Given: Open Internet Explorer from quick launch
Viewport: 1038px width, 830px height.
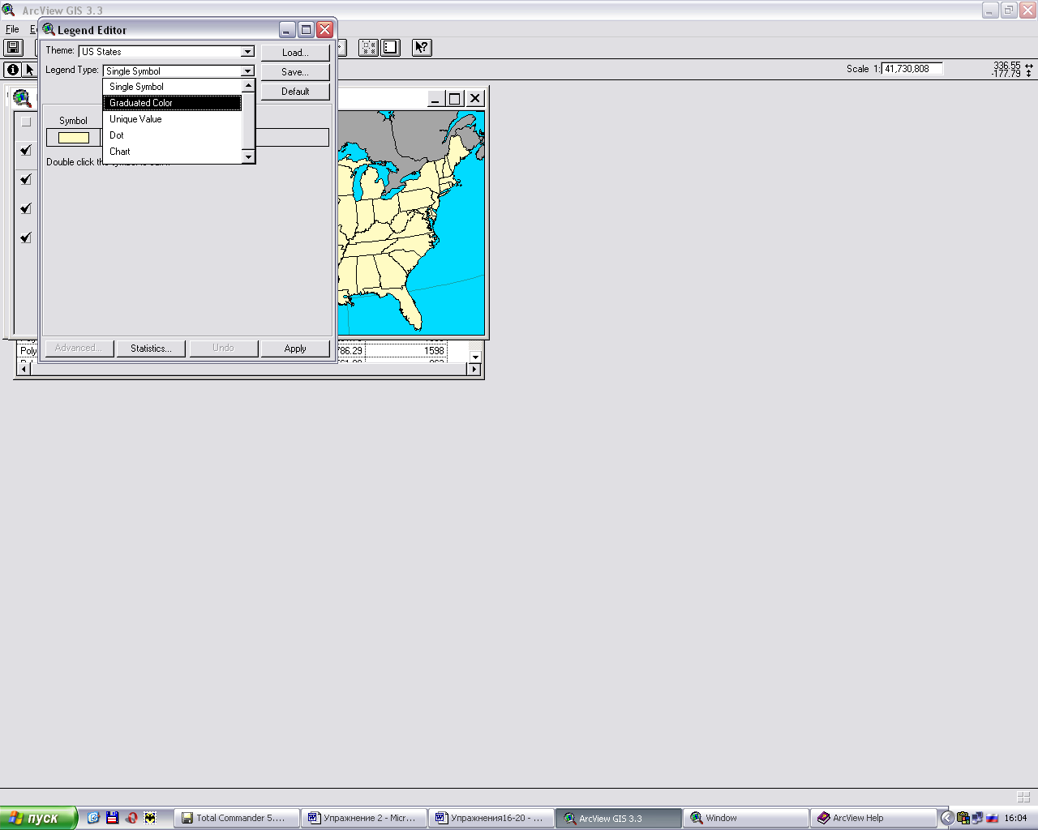Looking at the screenshot, I should click(93, 818).
